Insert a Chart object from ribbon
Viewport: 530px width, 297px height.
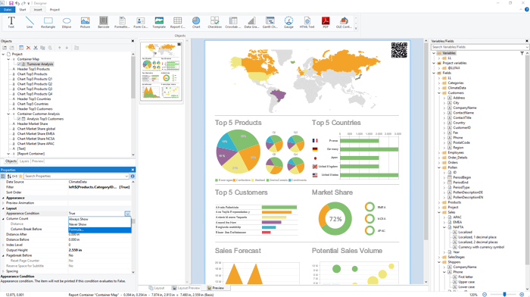click(196, 22)
